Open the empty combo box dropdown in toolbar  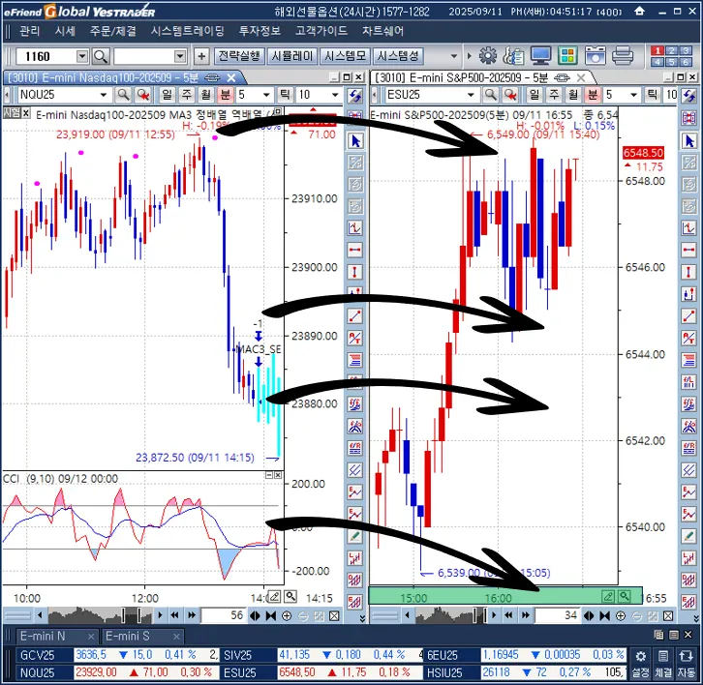click(x=180, y=56)
